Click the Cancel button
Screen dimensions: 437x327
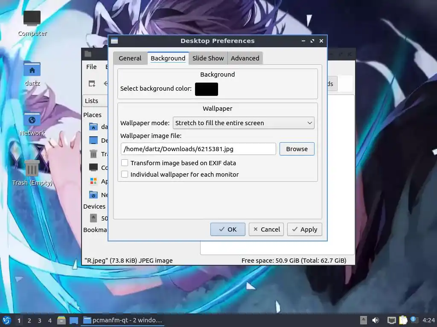pyautogui.click(x=266, y=229)
